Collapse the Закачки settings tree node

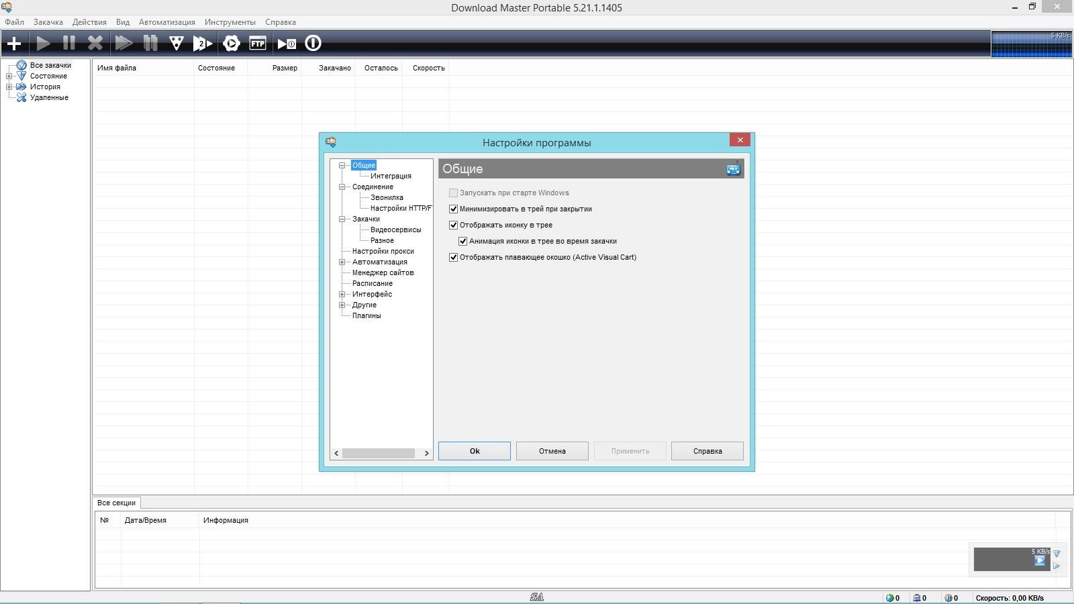342,219
